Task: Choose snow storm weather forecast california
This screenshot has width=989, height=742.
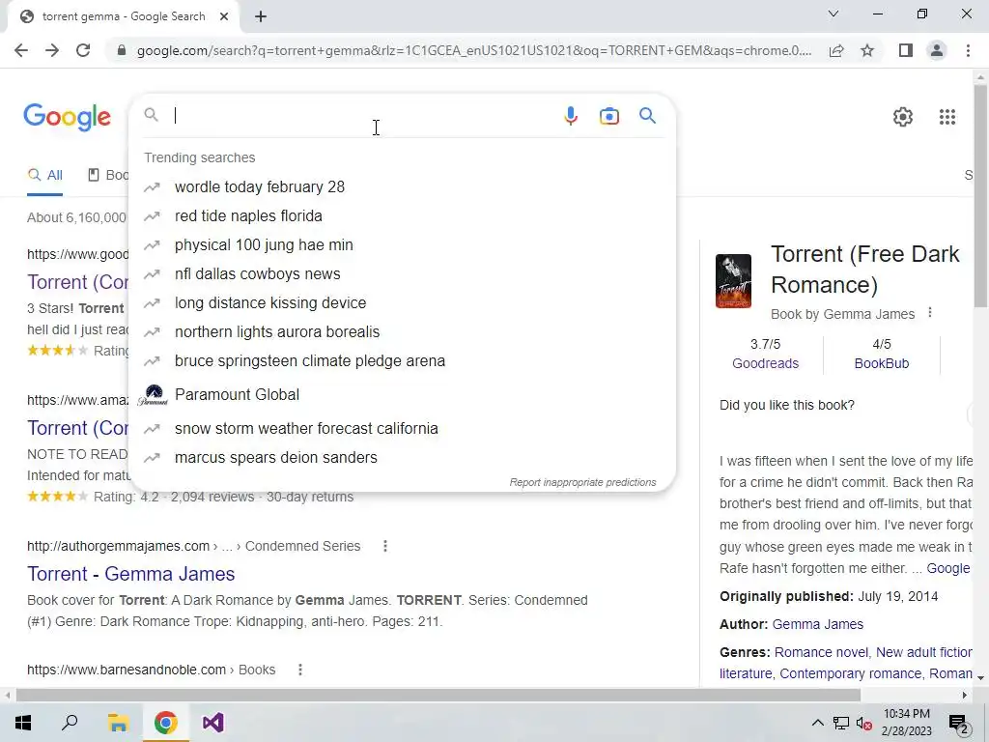Action: point(402,428)
